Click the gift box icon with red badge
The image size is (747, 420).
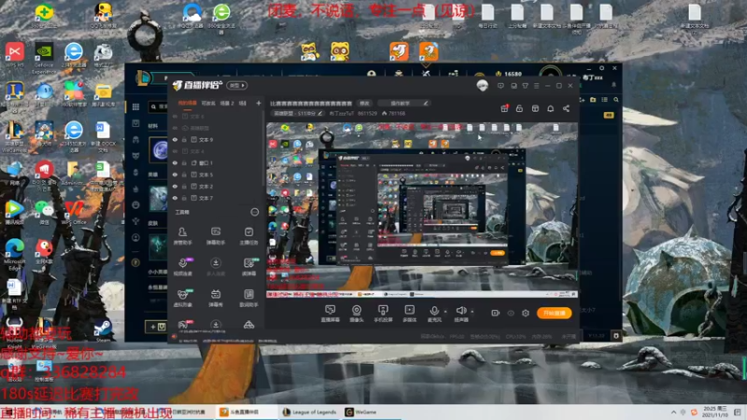tap(504, 108)
